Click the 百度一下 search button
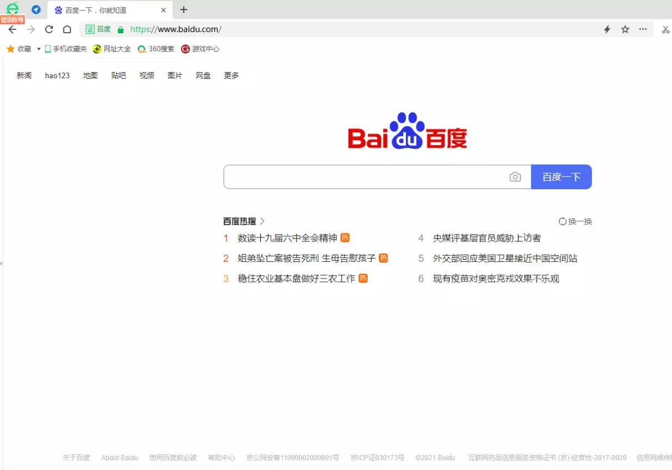The width and height of the screenshot is (672, 470). [x=561, y=177]
